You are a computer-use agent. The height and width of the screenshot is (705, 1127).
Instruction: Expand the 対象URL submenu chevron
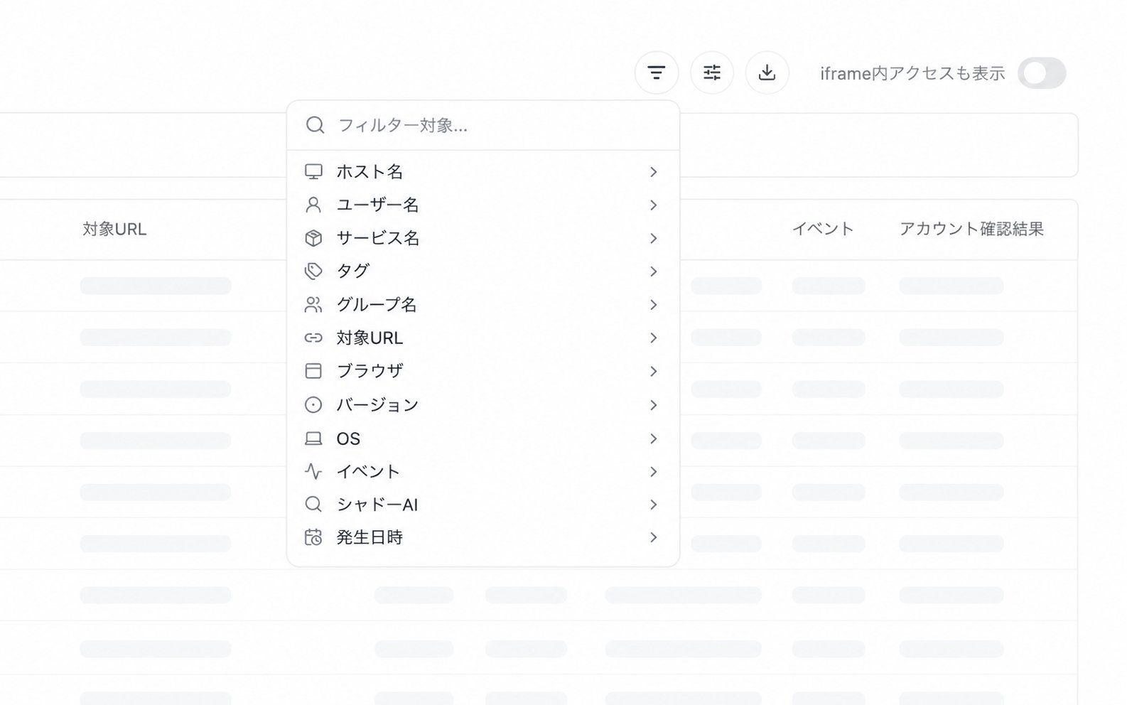tap(653, 338)
